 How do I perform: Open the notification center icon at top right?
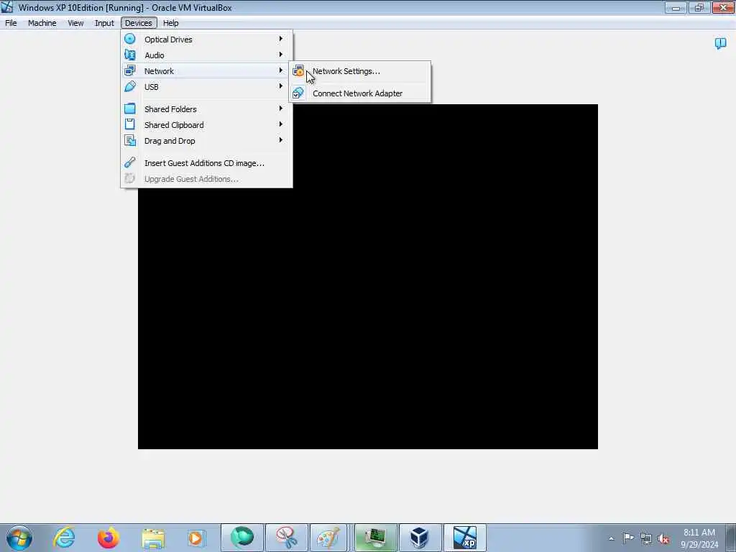pos(720,44)
